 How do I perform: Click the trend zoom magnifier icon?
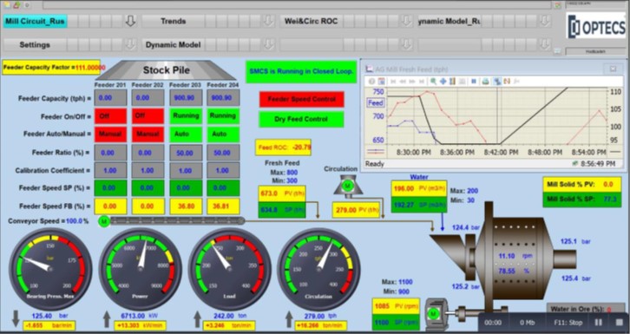tap(434, 81)
